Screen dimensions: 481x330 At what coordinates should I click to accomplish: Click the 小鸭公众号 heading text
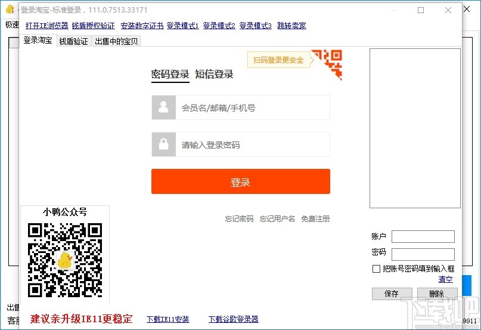coord(65,212)
